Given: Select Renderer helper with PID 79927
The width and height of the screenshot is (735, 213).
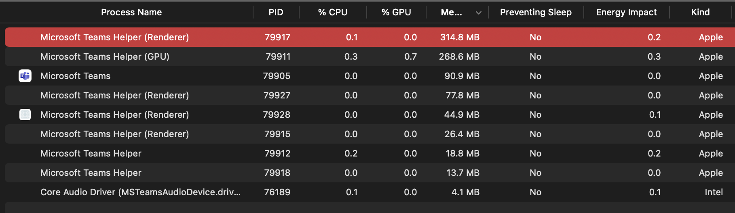Looking at the screenshot, I should coord(370,95).
